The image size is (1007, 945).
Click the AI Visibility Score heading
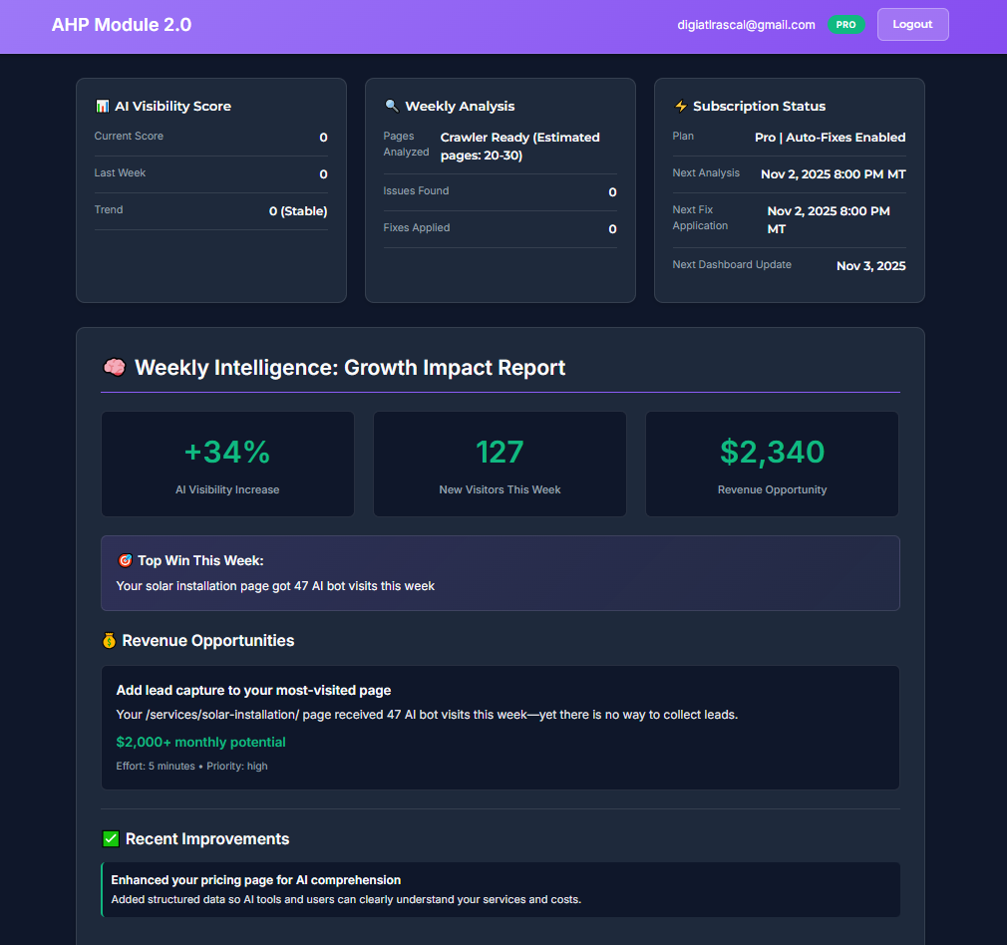pyautogui.click(x=172, y=106)
